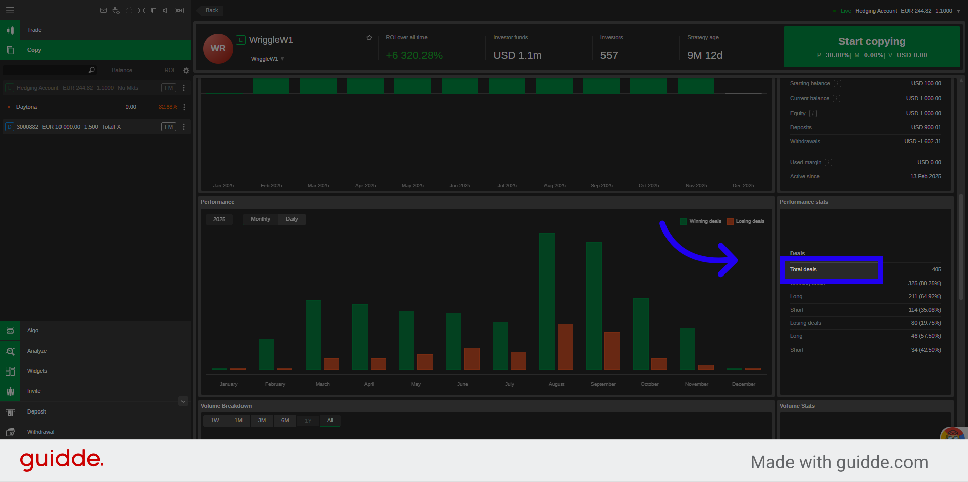Screen dimensions: 968x482
Task: Open the Algo section
Action: 32,330
